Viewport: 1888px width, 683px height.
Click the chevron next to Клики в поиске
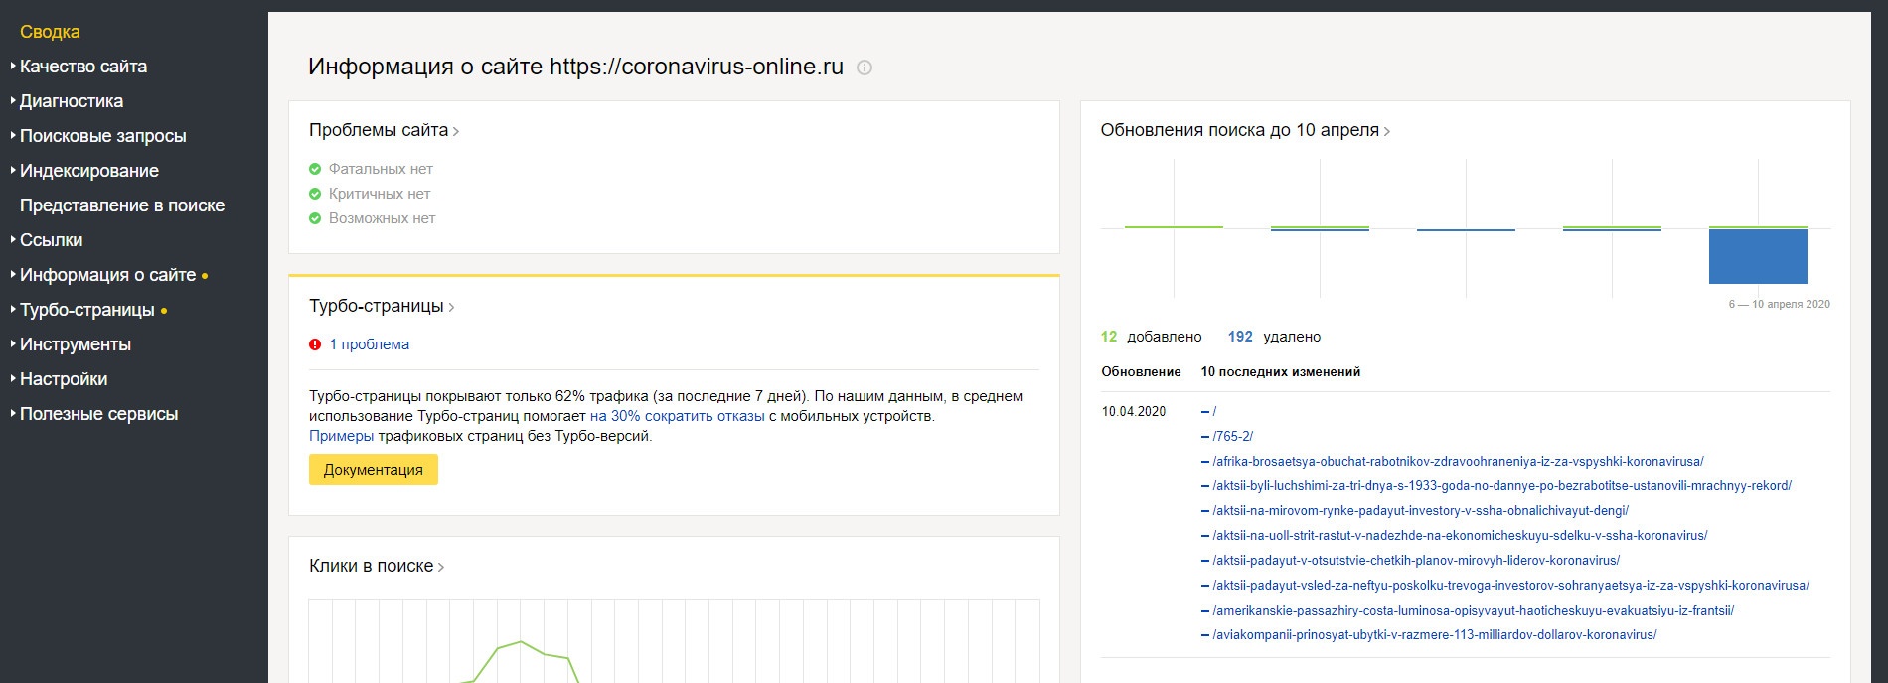[441, 567]
